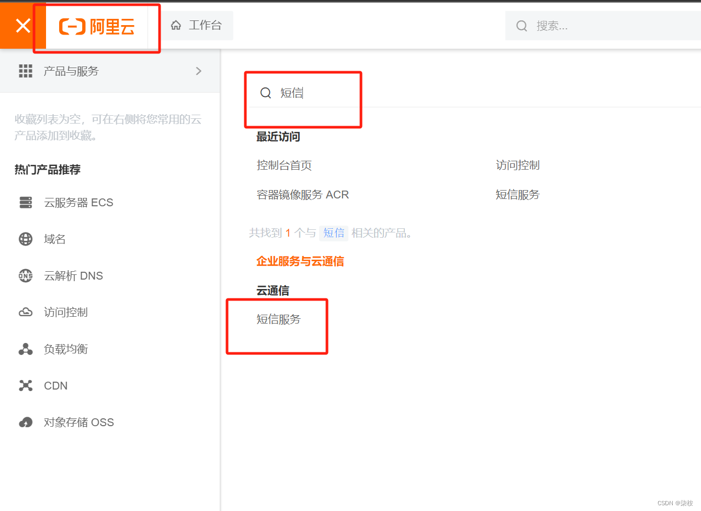Image resolution: width=701 pixels, height=511 pixels.
Task: Open 短信服务 under 最近访问
Action: [x=518, y=195]
